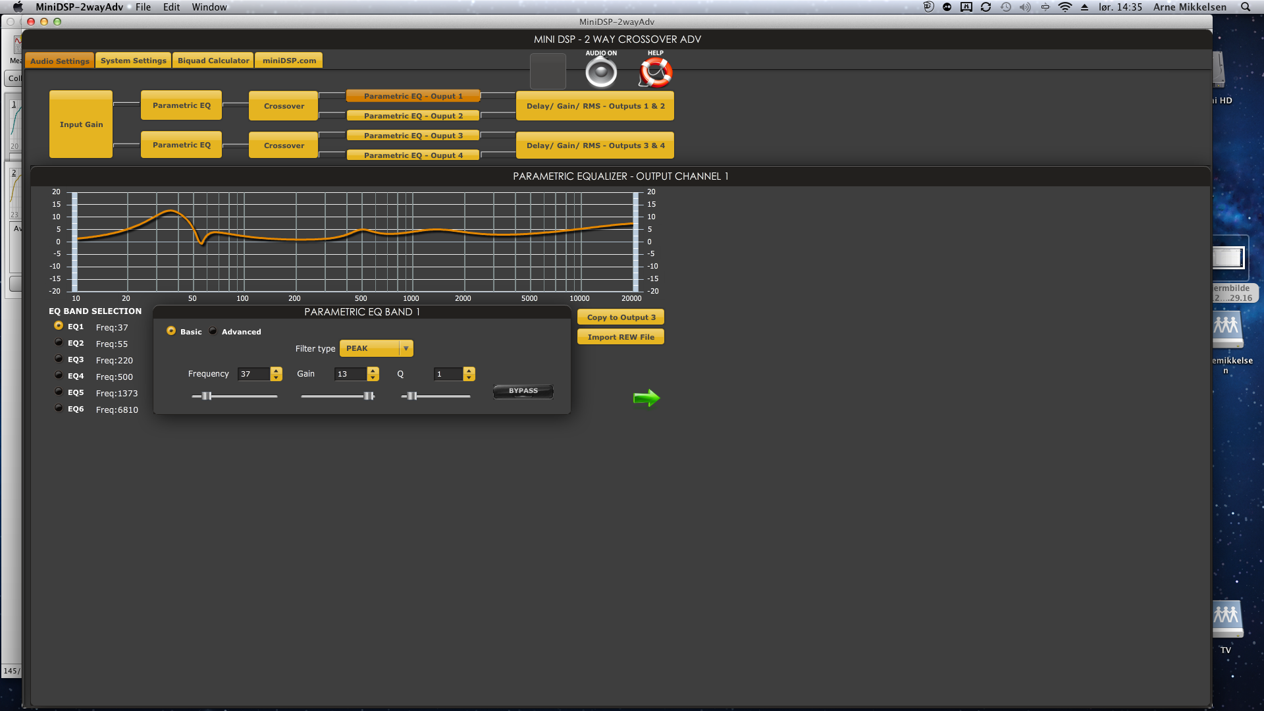Choose Advanced mode radio button

(213, 330)
